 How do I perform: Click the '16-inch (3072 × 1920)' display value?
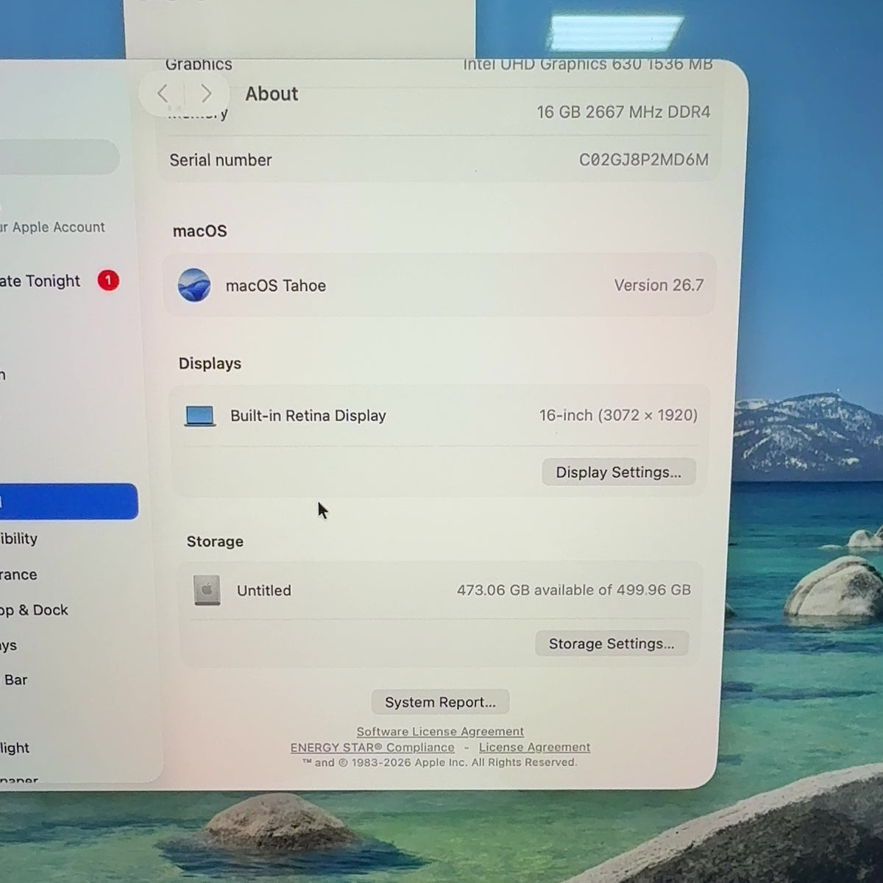point(618,415)
